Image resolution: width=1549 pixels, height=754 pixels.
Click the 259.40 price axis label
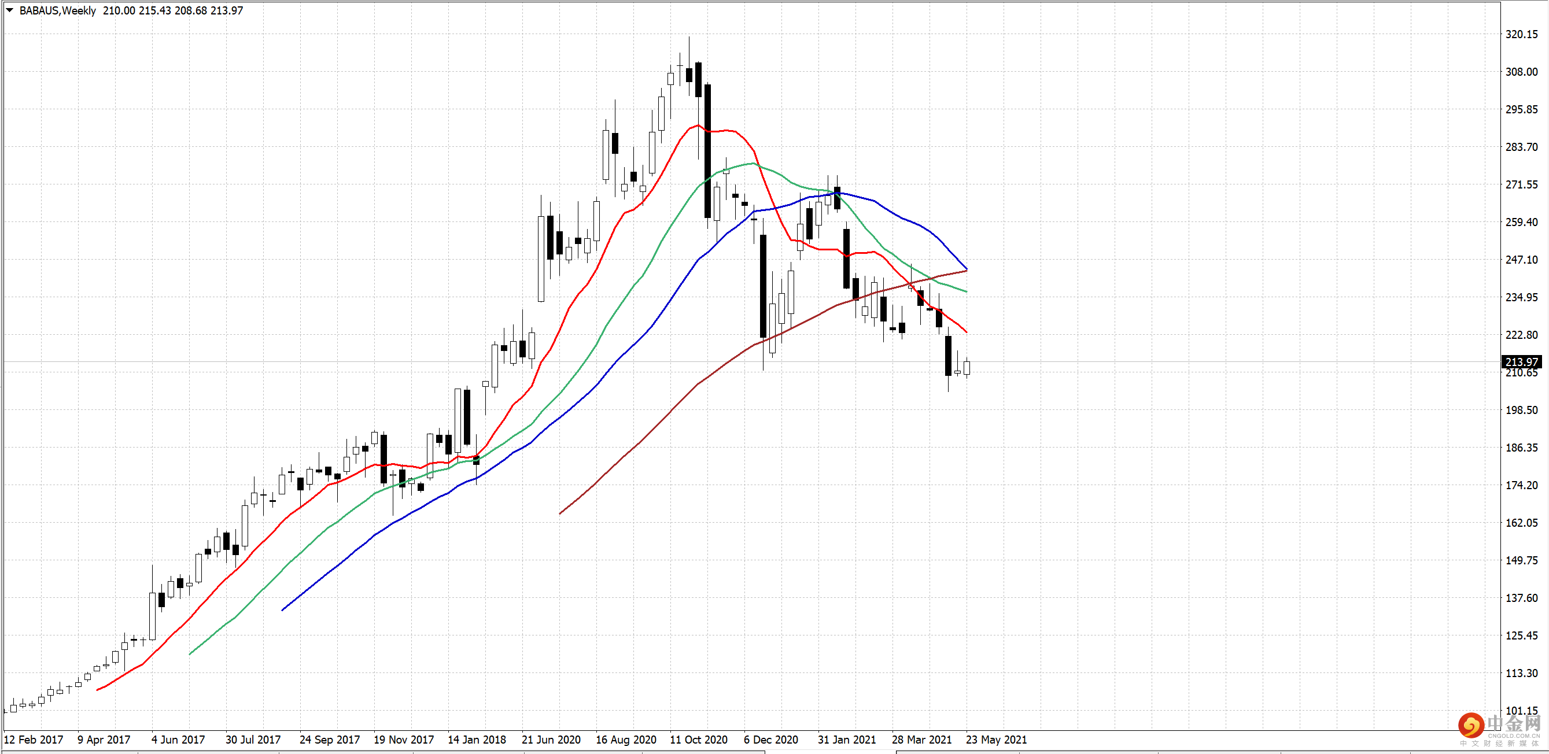1521,222
